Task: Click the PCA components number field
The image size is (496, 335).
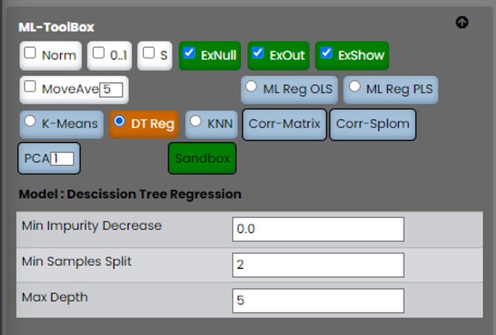Action: [x=62, y=158]
